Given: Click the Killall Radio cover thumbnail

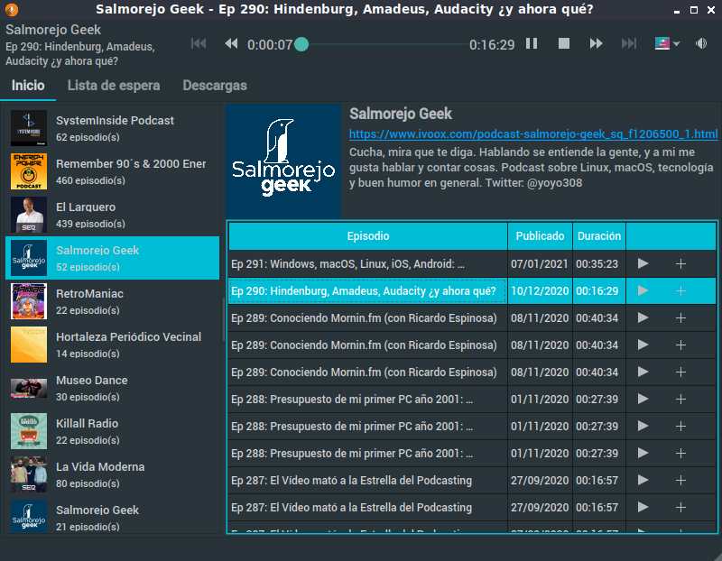Looking at the screenshot, I should click(x=29, y=431).
